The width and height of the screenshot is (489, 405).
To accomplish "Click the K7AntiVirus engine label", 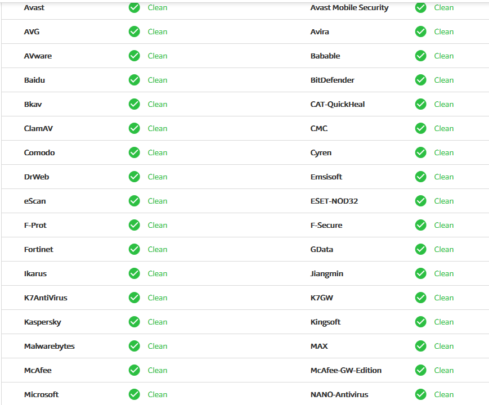I will 46,298.
